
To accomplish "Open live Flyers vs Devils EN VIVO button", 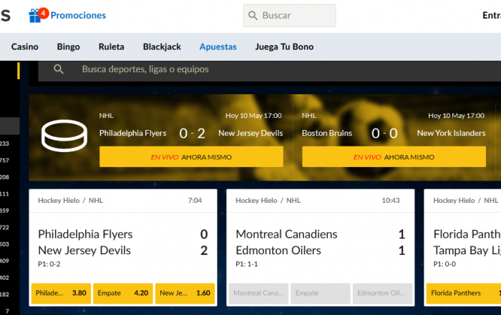I will tap(191, 157).
